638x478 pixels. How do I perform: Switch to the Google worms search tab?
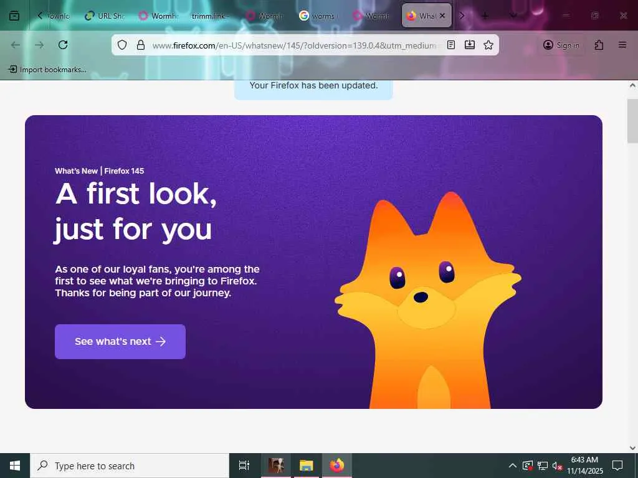317,16
